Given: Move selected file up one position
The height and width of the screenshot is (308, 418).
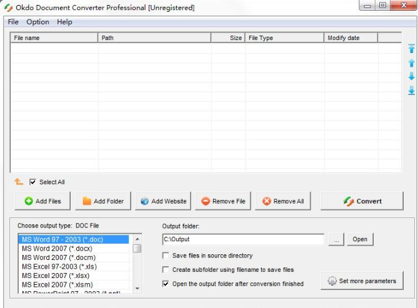Looking at the screenshot, I should pos(411,63).
